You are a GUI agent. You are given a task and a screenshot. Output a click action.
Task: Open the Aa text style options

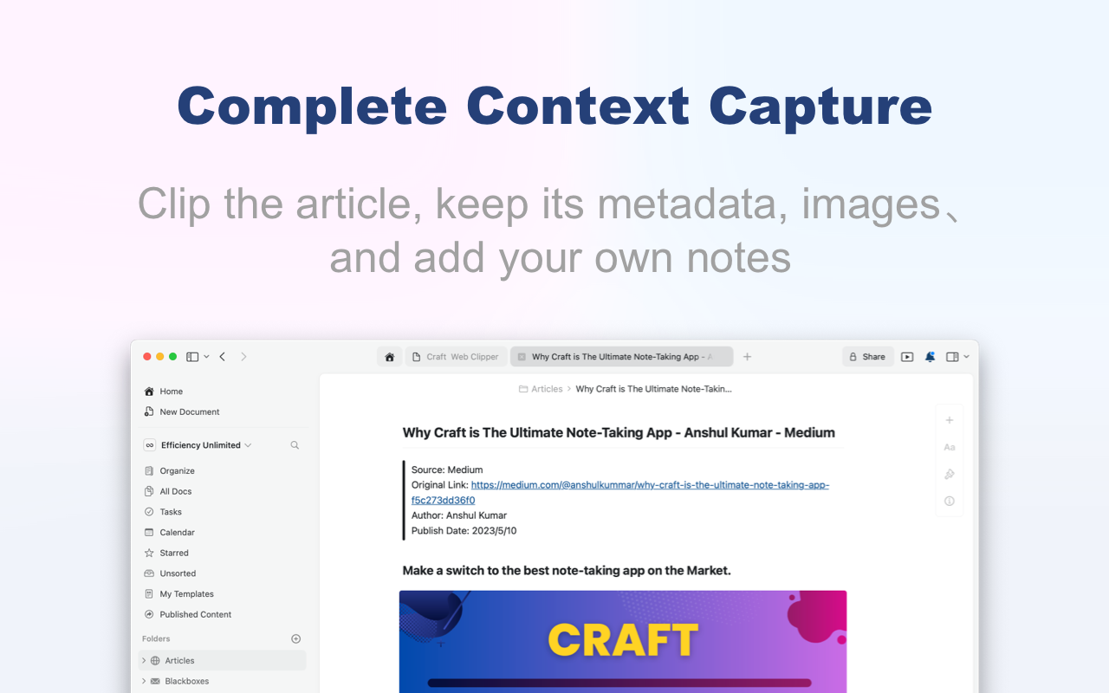[x=949, y=447]
